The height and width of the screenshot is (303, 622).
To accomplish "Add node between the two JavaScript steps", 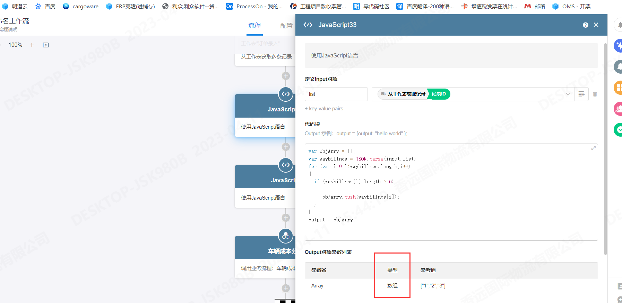I will [x=286, y=147].
